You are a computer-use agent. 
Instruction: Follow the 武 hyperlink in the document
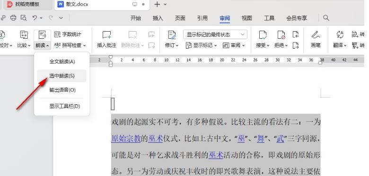(x=280, y=139)
